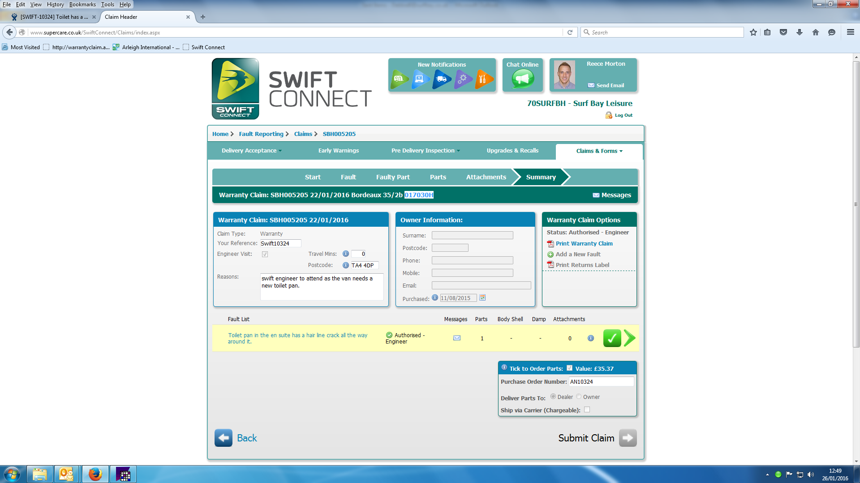Open the fault message envelope icon
Screen dimensions: 860x483
[456, 338]
